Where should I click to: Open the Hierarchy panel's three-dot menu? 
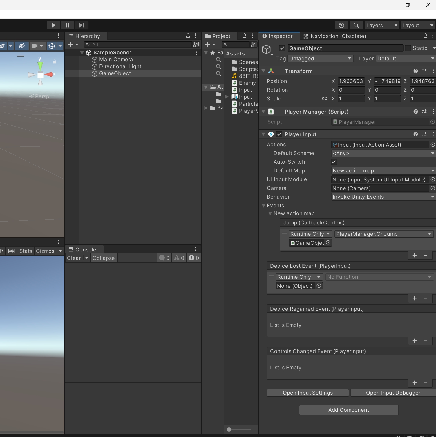pyautogui.click(x=196, y=36)
